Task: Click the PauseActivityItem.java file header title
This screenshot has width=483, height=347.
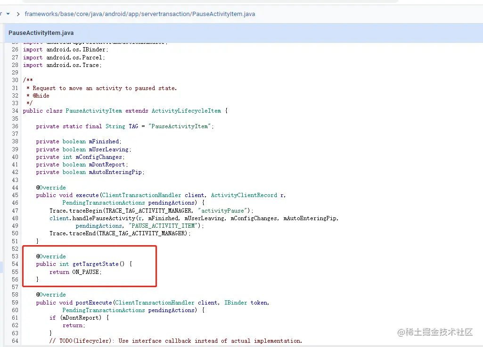Action: point(41,33)
